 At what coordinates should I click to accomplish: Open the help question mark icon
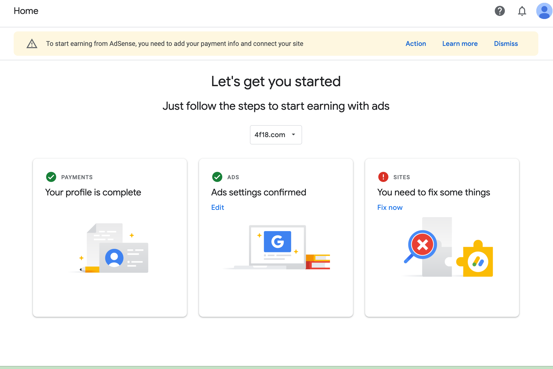tap(500, 11)
